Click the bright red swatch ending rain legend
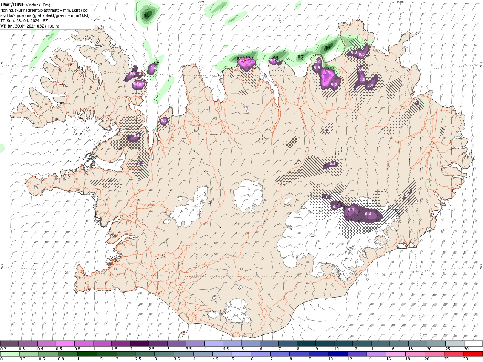This screenshot has height=362, width=483. pos(473,354)
